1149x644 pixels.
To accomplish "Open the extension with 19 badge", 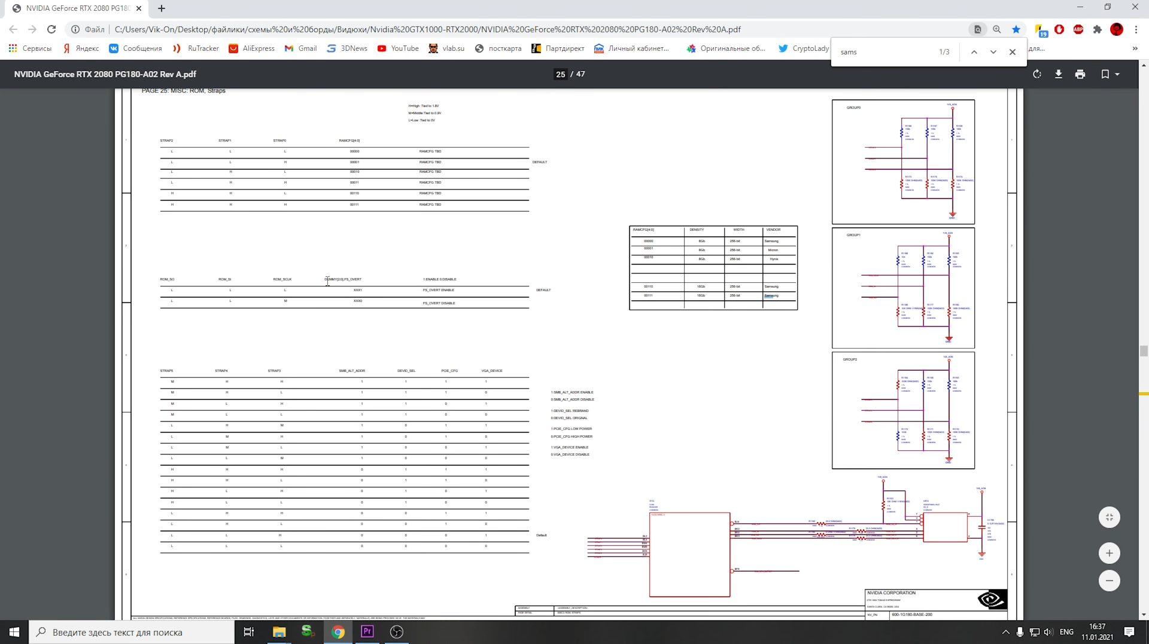I will (1041, 30).
